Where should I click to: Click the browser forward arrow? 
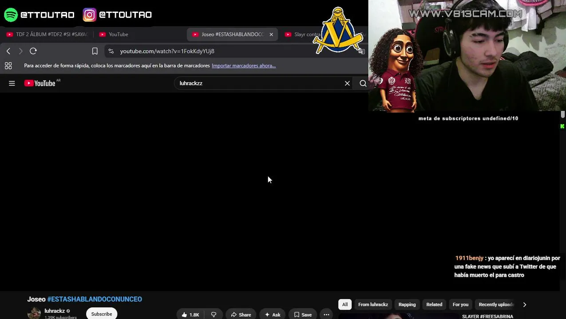click(20, 51)
